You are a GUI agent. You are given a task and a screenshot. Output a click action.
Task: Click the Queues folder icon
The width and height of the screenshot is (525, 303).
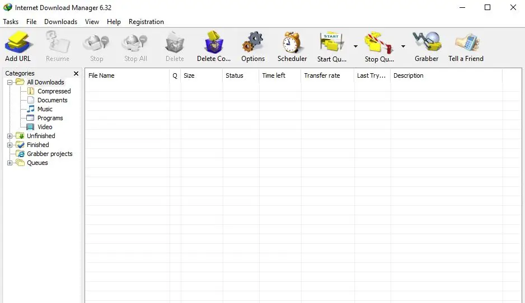pyautogui.click(x=20, y=163)
